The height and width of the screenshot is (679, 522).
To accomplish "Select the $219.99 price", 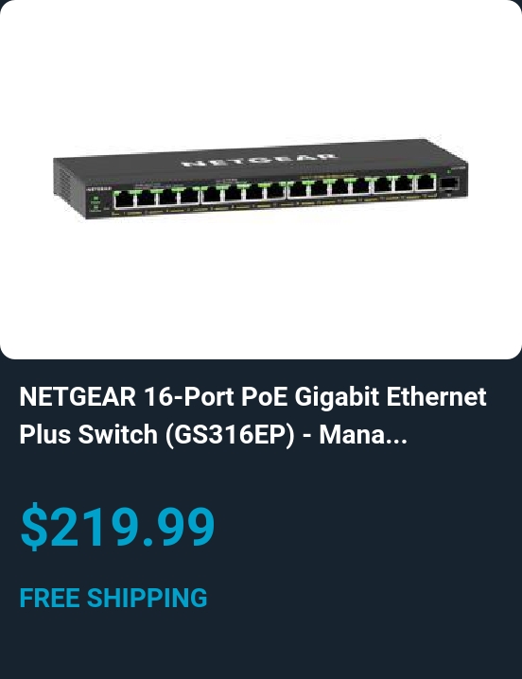I will pos(117,527).
